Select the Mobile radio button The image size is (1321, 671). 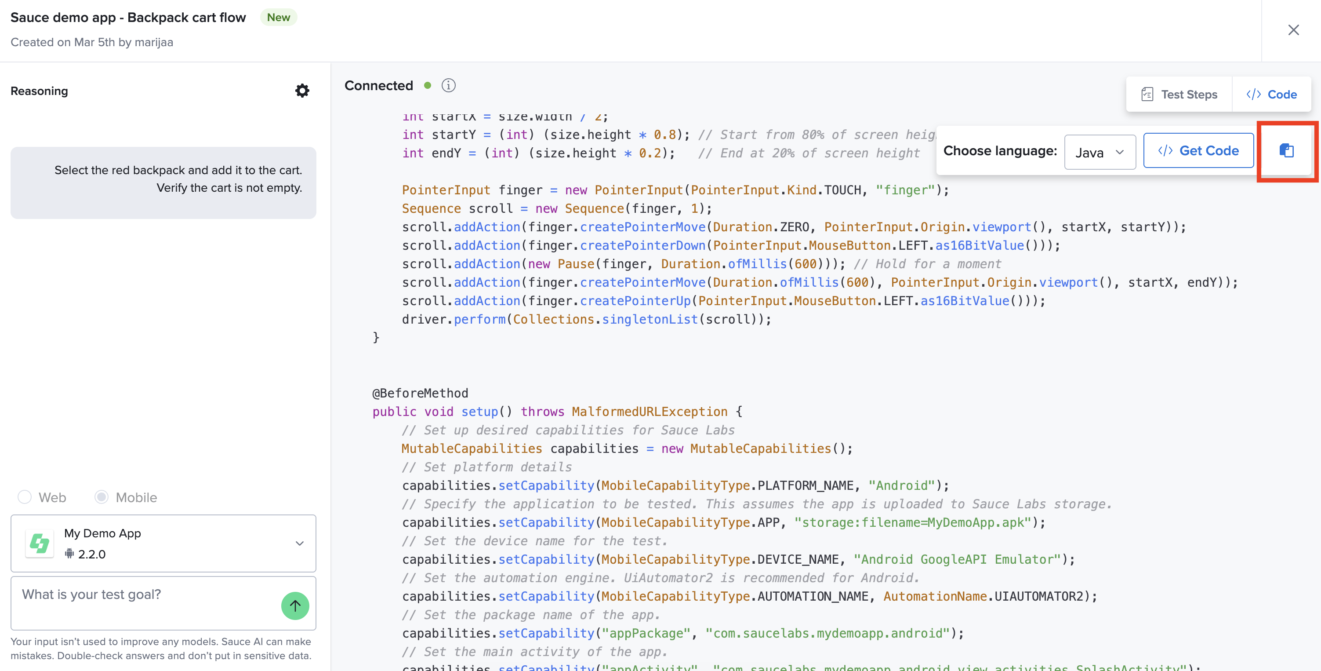point(102,496)
